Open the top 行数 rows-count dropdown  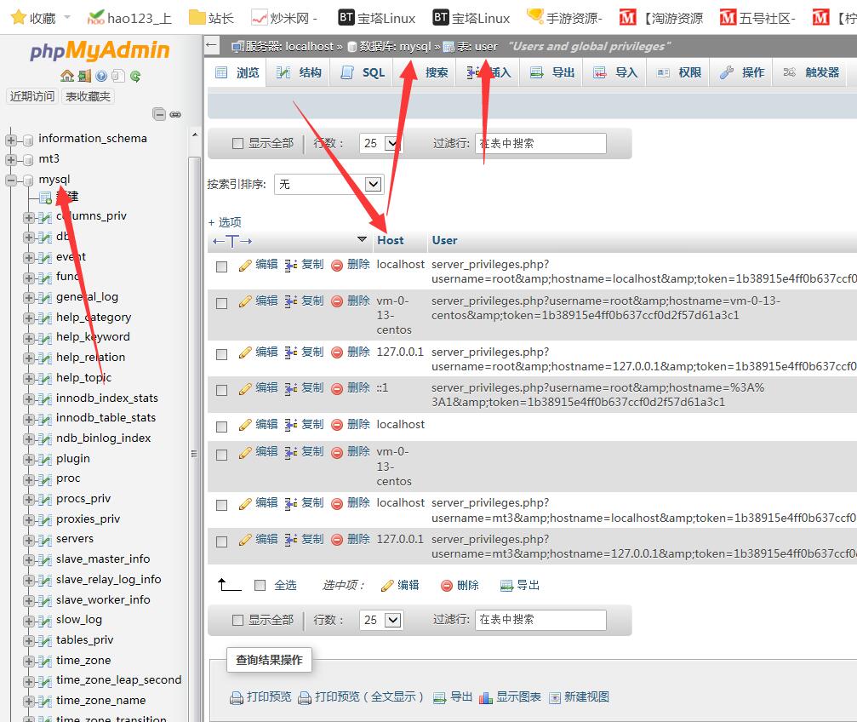click(x=380, y=144)
